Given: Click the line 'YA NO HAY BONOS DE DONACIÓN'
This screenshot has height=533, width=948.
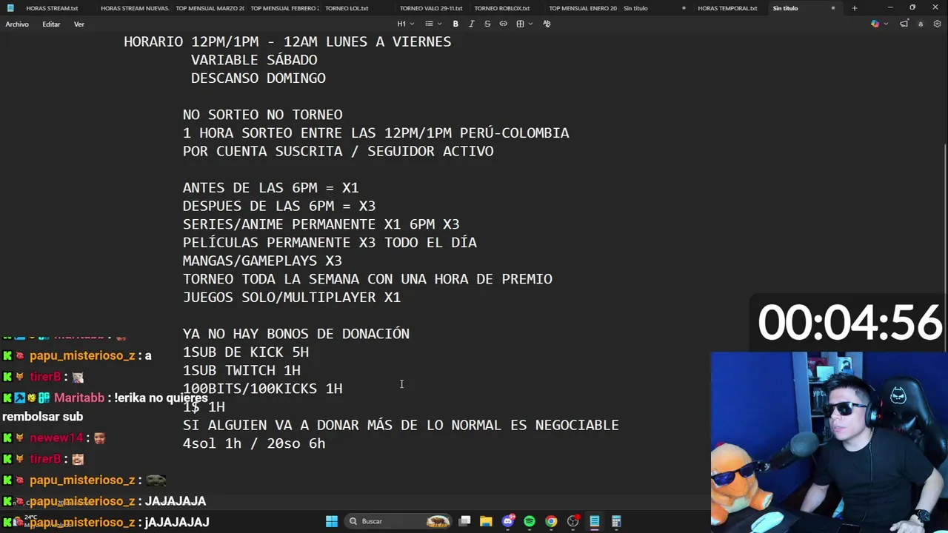Looking at the screenshot, I should tap(296, 334).
